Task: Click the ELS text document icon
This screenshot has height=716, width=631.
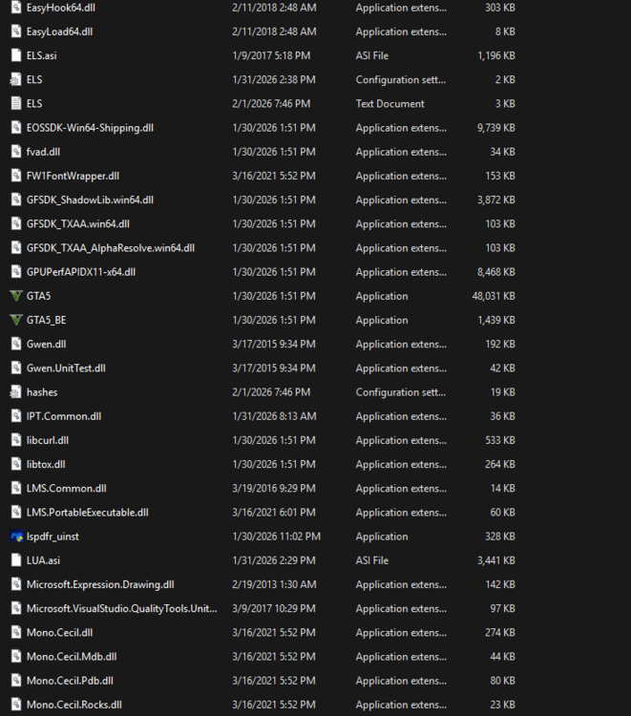Action: [16, 104]
